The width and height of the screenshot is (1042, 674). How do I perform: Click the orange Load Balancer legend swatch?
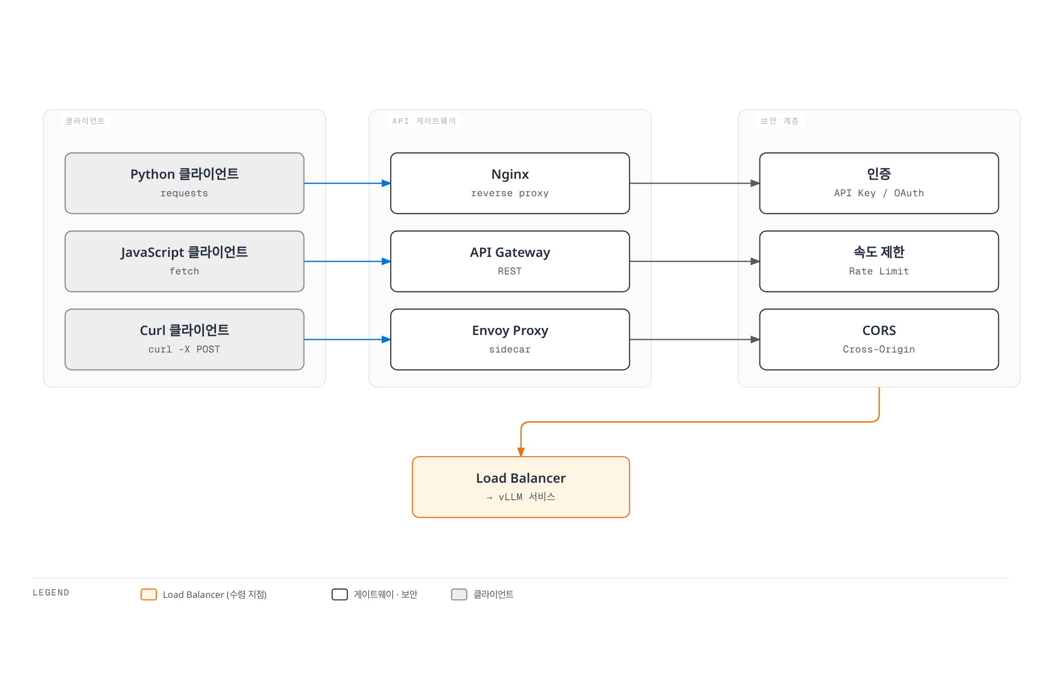pos(149,594)
